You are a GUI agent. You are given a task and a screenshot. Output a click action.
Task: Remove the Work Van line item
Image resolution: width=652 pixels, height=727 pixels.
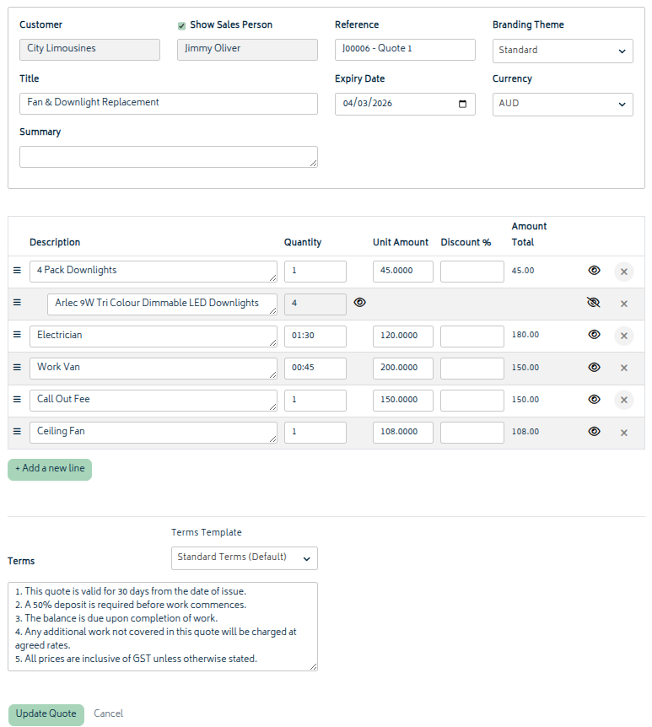pos(624,368)
